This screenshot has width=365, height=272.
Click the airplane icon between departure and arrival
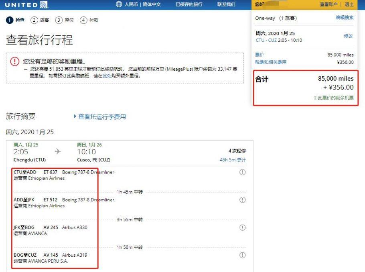point(57,151)
